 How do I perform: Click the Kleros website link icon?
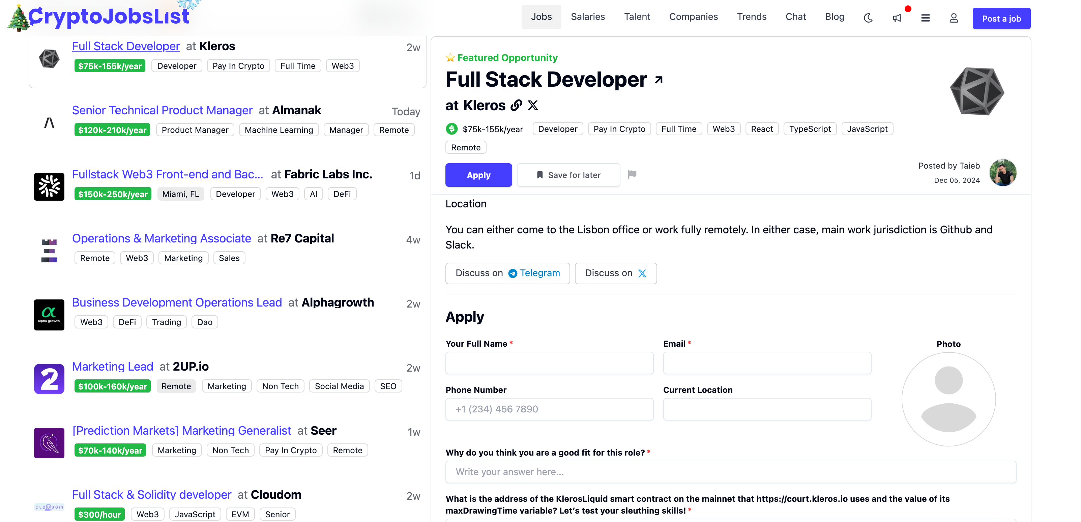pyautogui.click(x=516, y=105)
